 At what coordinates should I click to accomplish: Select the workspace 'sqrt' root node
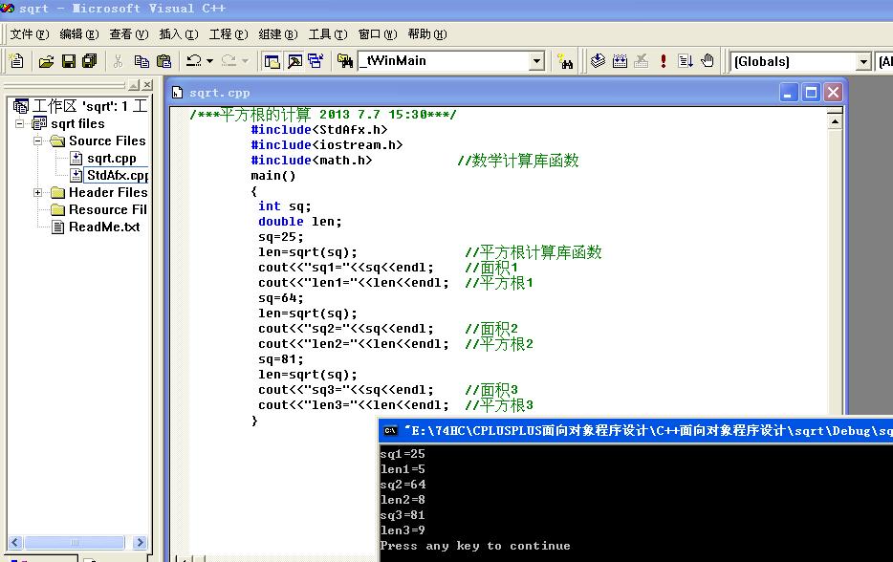[x=90, y=106]
